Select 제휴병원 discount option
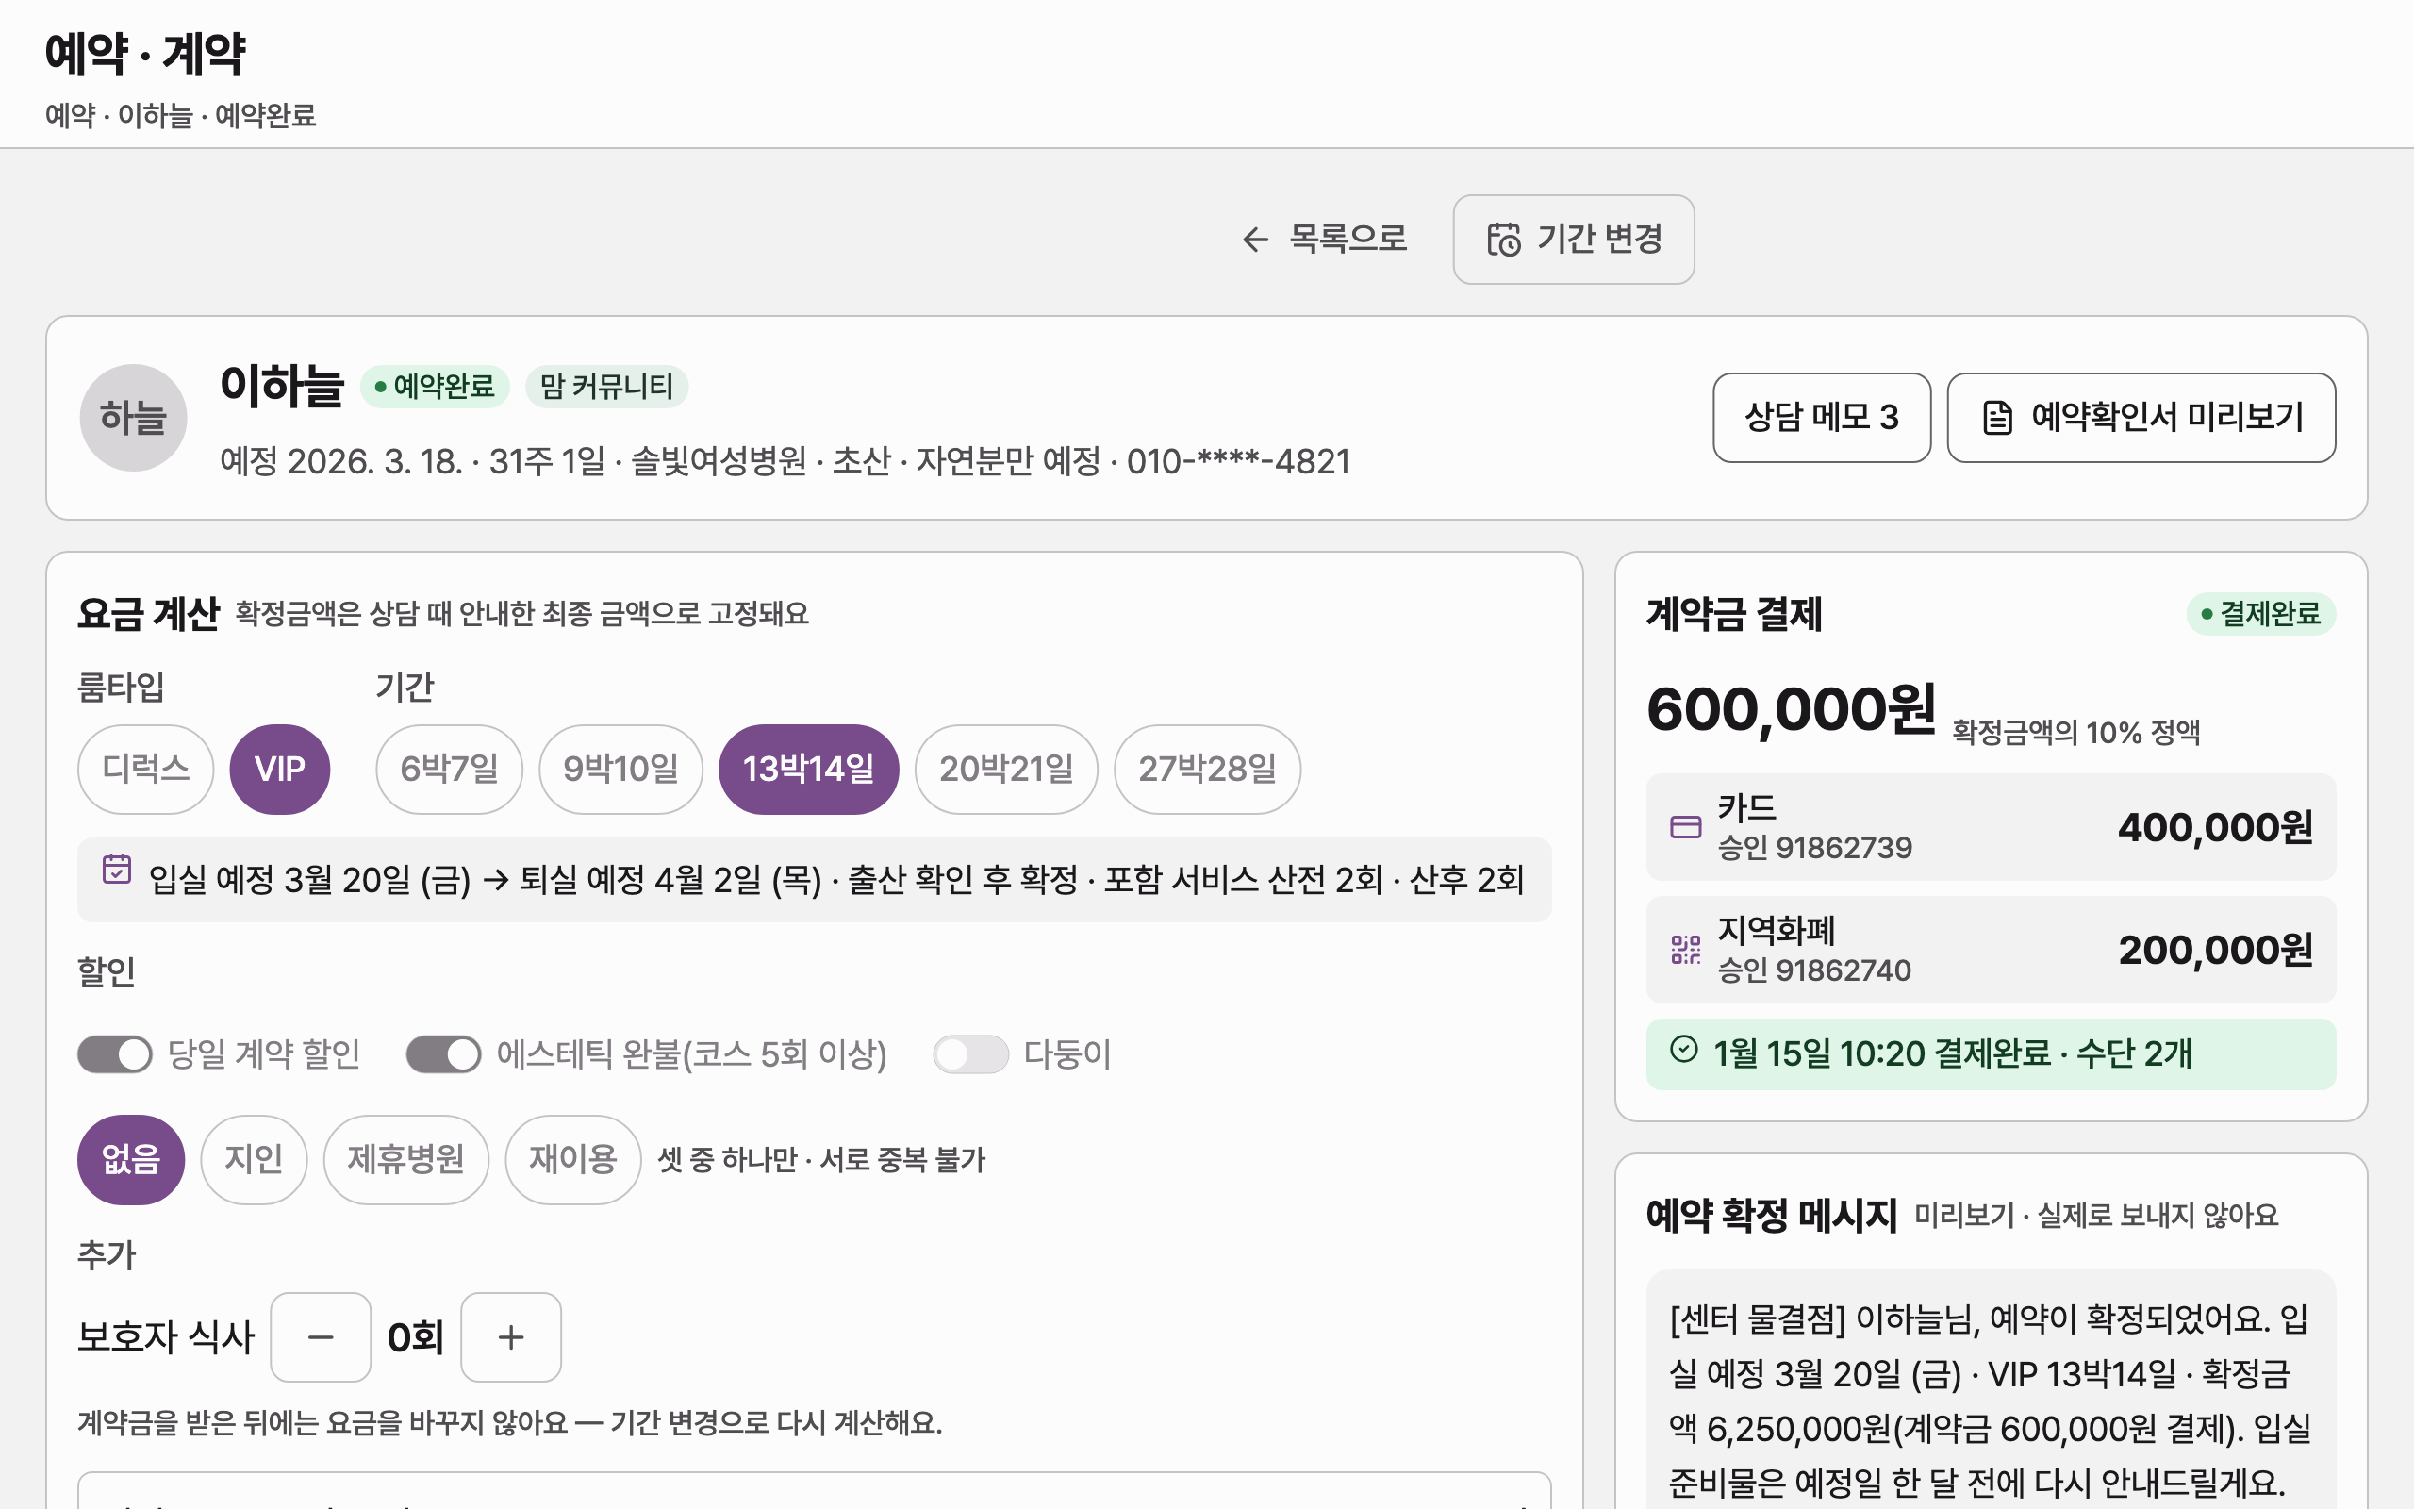Image resolution: width=2414 pixels, height=1509 pixels. [x=406, y=1160]
